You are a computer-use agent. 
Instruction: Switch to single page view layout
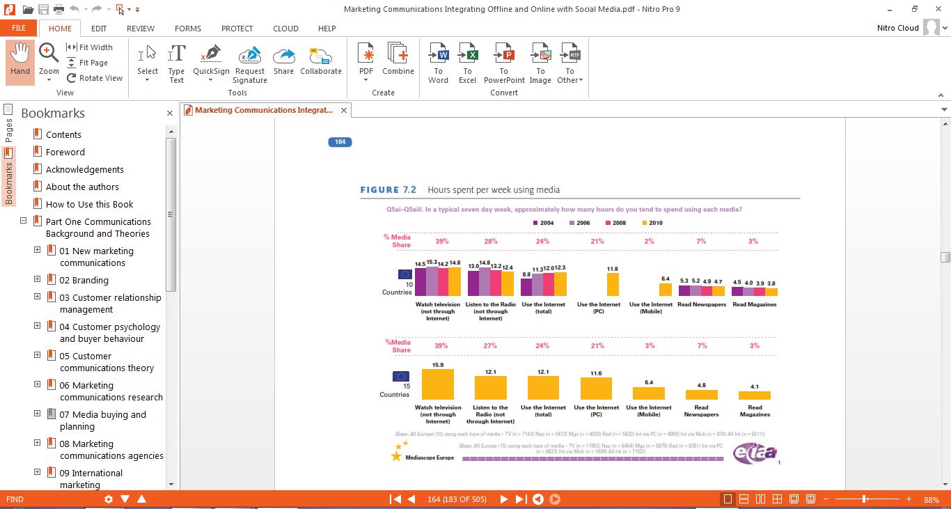point(728,499)
